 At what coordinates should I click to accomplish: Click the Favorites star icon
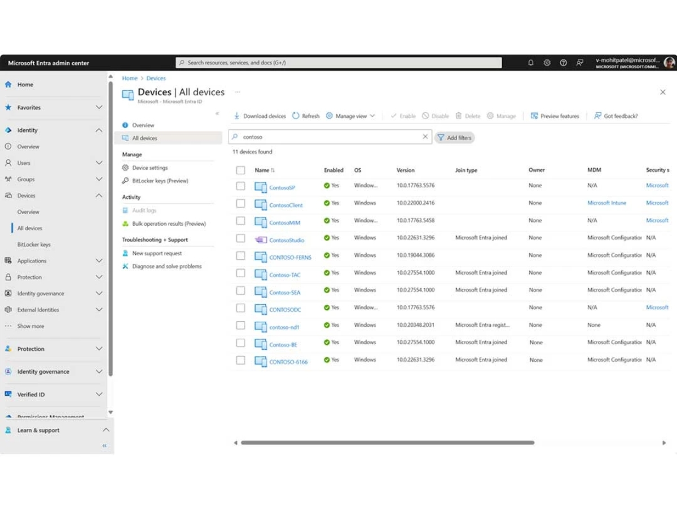pyautogui.click(x=8, y=107)
